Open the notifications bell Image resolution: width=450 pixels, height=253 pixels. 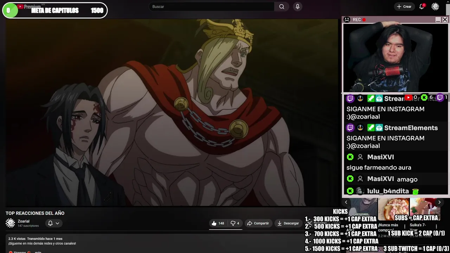pos(422,7)
